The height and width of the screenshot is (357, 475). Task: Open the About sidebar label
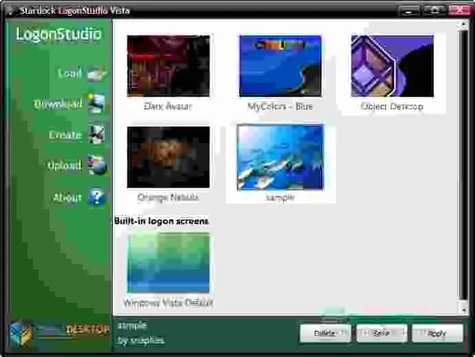(x=67, y=197)
